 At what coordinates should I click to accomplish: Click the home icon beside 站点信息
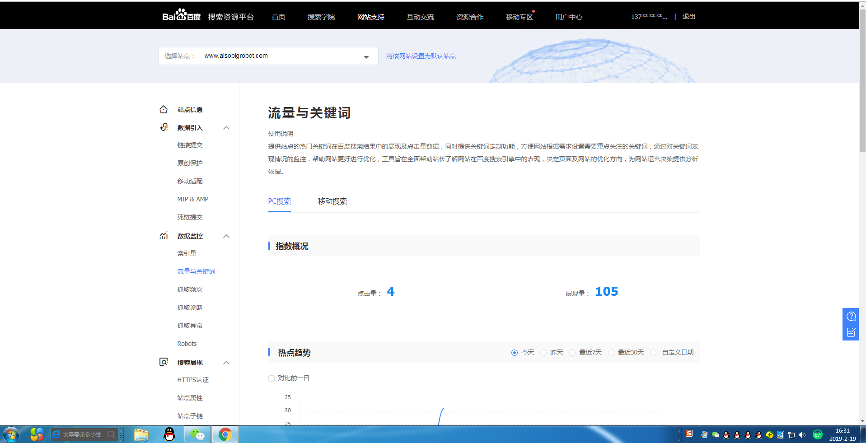[164, 110]
